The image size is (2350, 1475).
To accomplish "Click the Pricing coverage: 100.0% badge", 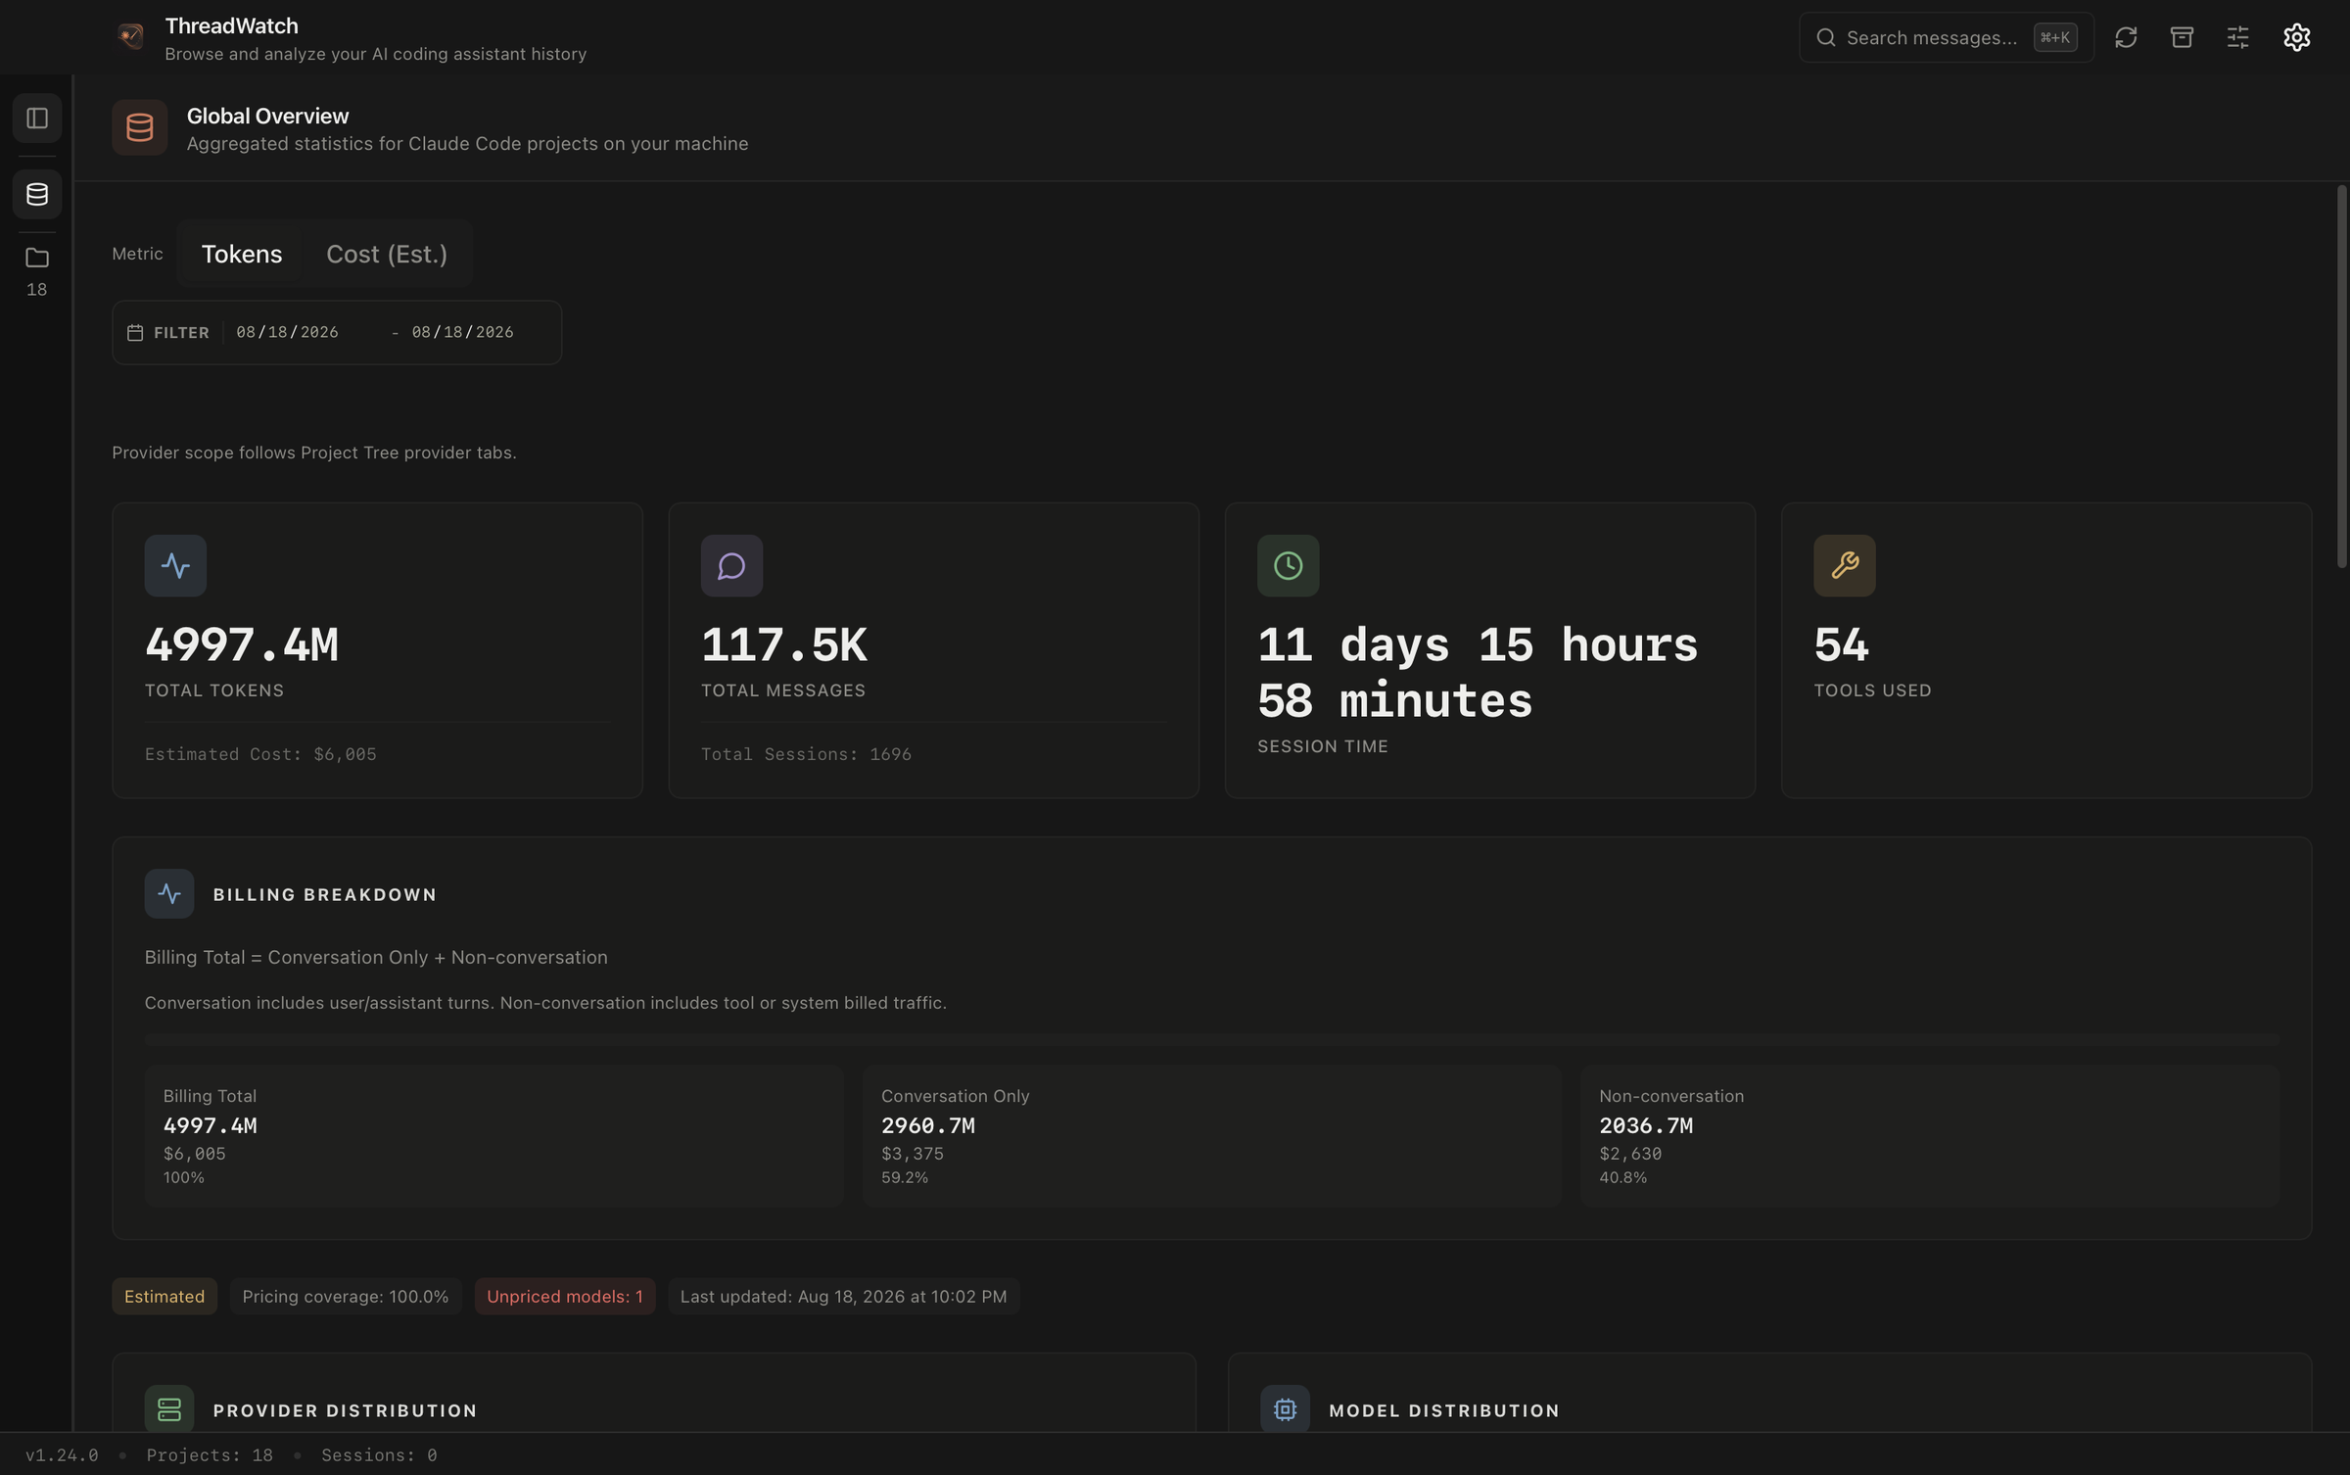I will coord(346,1296).
